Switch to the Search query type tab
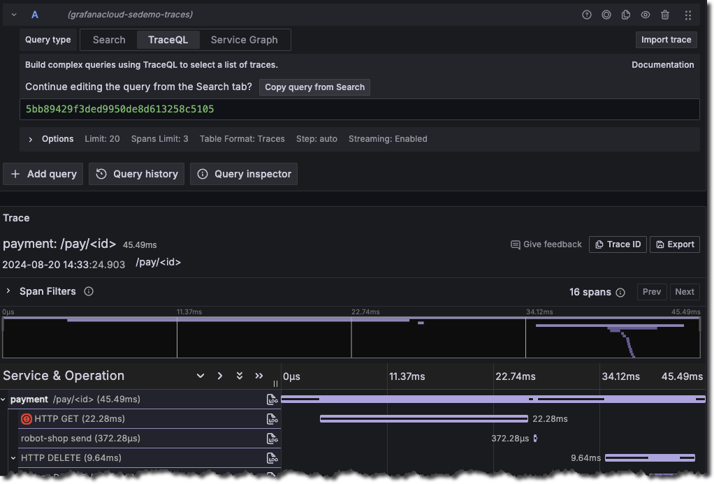Image resolution: width=714 pixels, height=484 pixels. [x=109, y=40]
